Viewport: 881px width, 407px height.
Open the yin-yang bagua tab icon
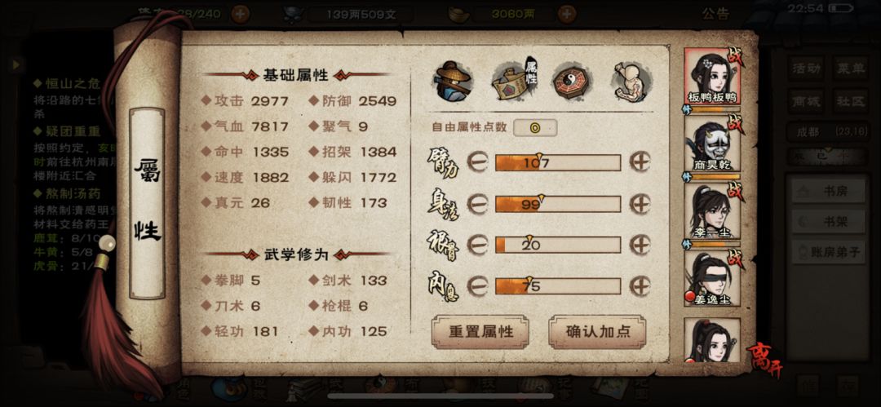pos(571,82)
